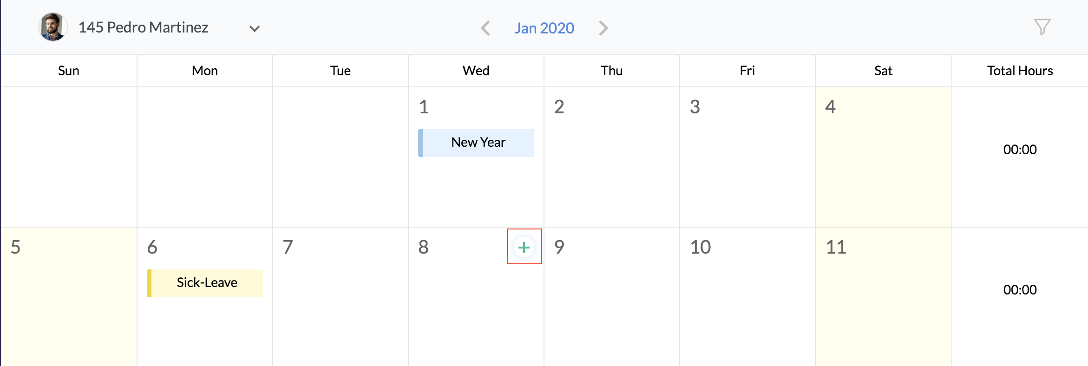
Task: Go to previous month arrow
Action: point(485,28)
